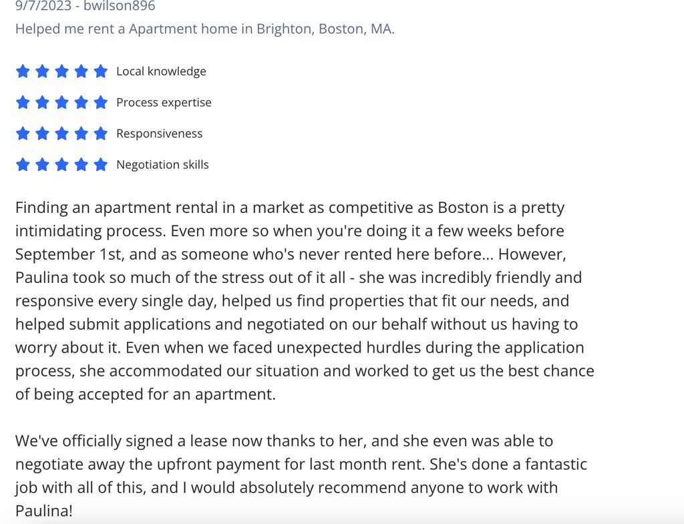Click the fifth star of Negotiation skills rating
Screen dimensions: 684x524
point(101,165)
